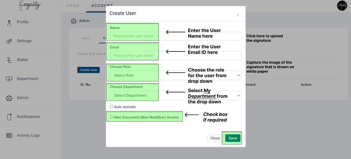Click the Choose Role label
The width and height of the screenshot is (351, 159).
[120, 67]
